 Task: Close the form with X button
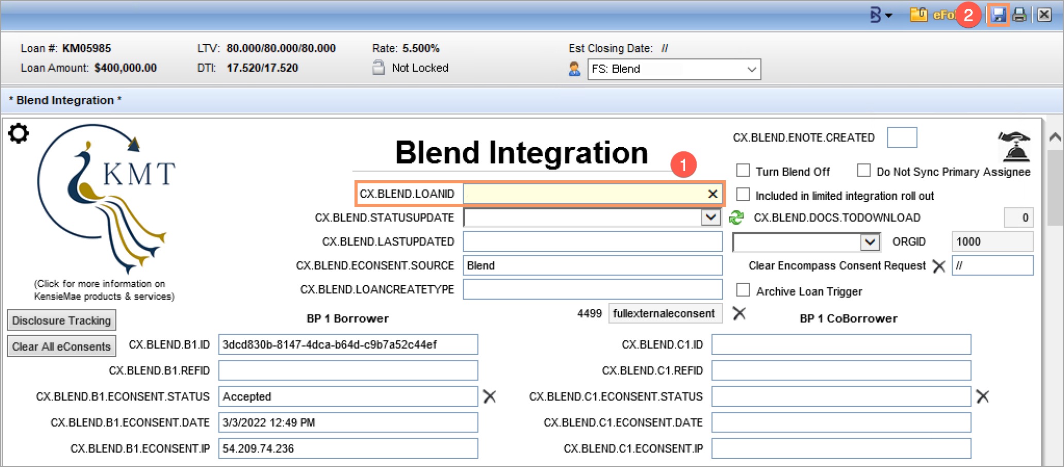click(x=1044, y=14)
